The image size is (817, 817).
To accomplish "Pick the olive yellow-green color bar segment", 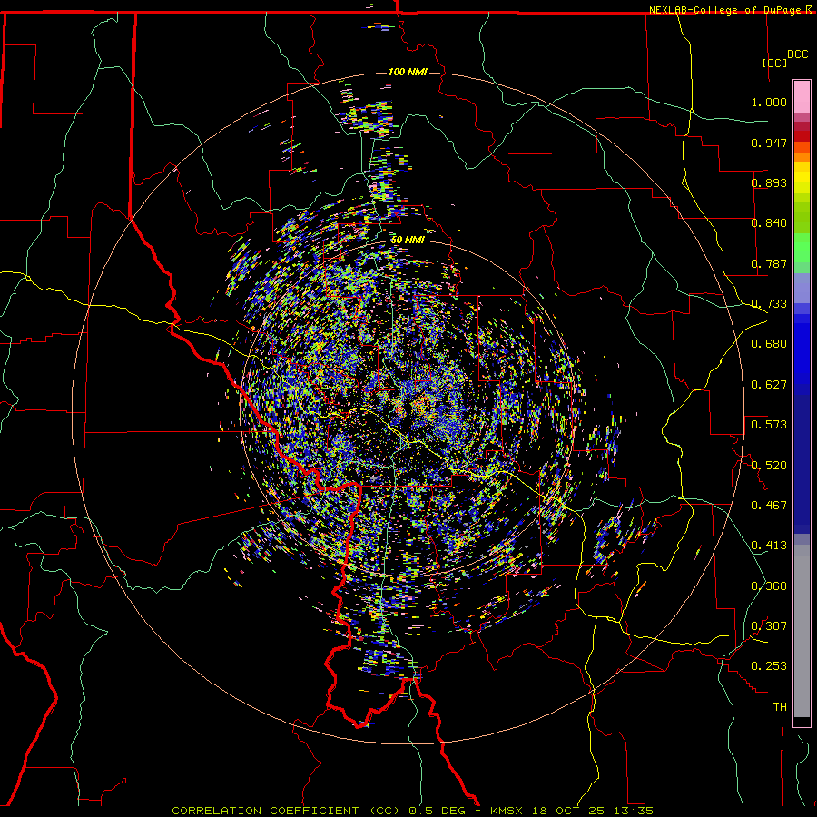I will pyautogui.click(x=802, y=218).
